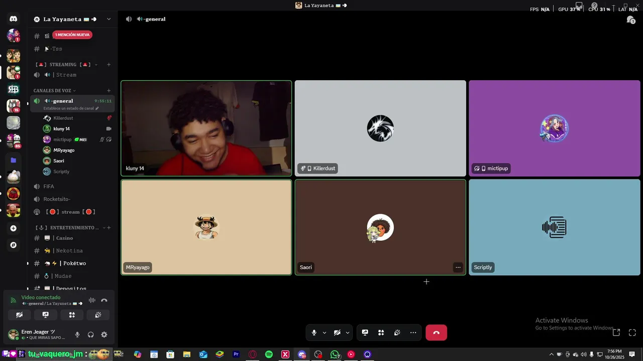The height and width of the screenshot is (361, 643).
Task: Open the | Nekotina channel
Action: [x=72, y=251]
